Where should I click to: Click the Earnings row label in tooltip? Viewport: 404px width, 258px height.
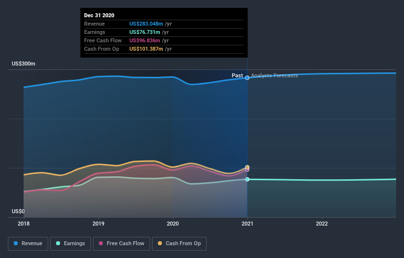(x=94, y=32)
